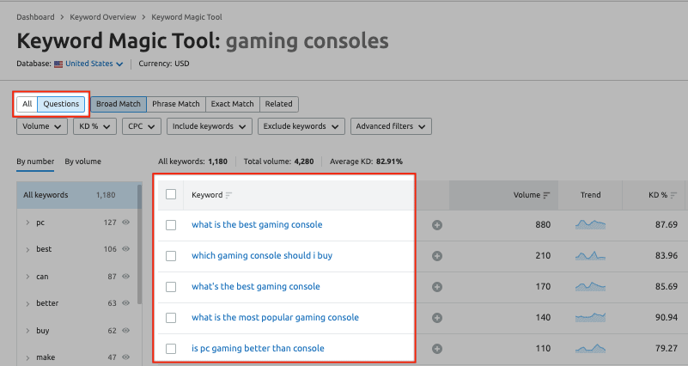Select the Questions filter tab
Viewport: 688px width, 366px height.
coord(61,104)
